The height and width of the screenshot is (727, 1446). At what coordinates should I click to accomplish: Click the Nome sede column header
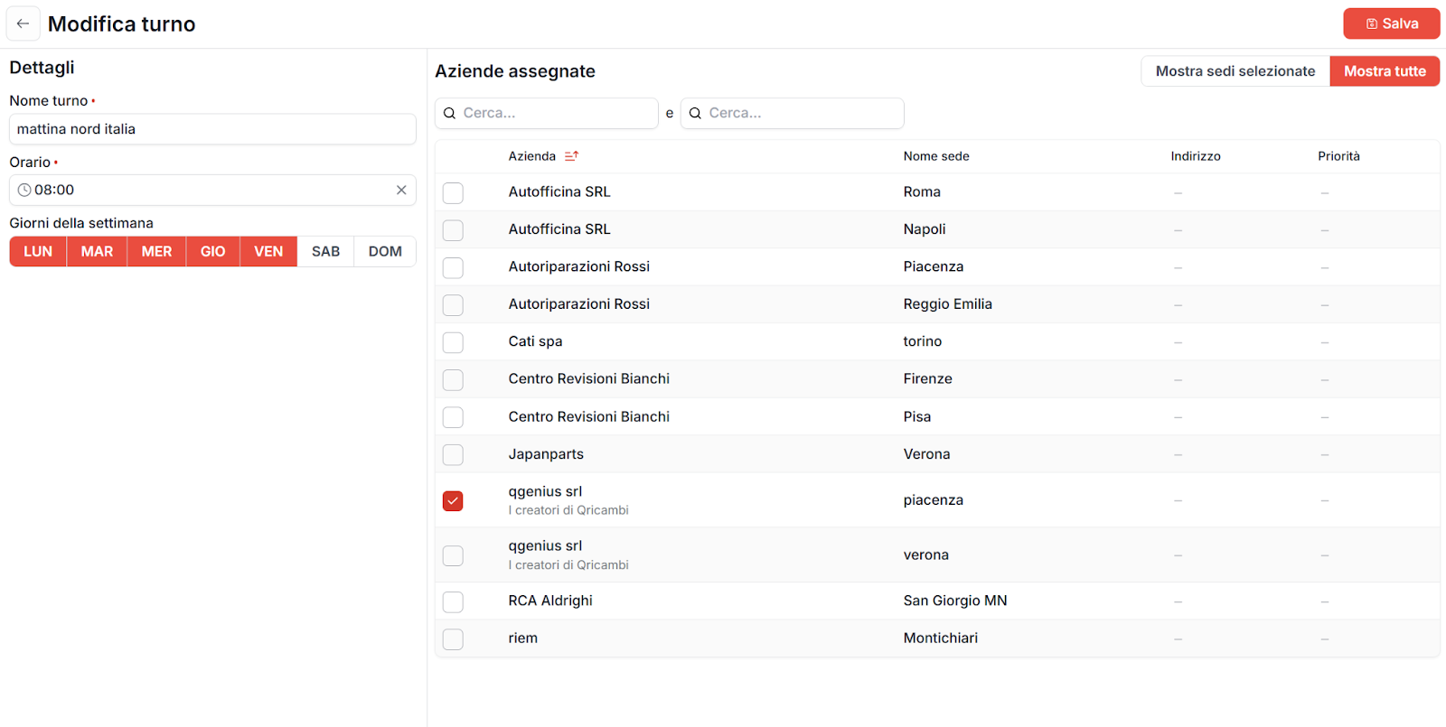tap(936, 156)
